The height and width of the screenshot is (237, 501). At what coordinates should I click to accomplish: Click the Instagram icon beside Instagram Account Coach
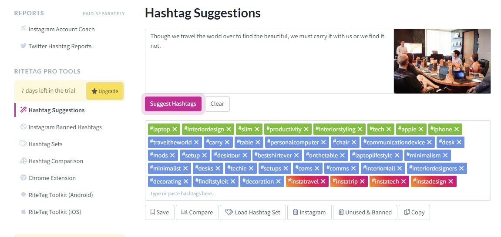pos(24,29)
